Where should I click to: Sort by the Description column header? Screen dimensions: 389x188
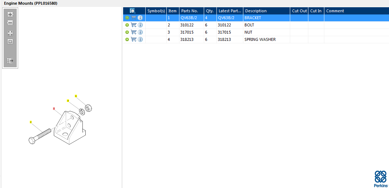267,11
